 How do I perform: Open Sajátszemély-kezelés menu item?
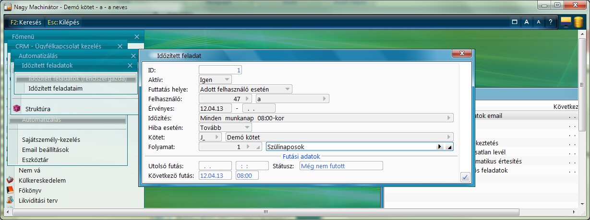tap(51, 139)
